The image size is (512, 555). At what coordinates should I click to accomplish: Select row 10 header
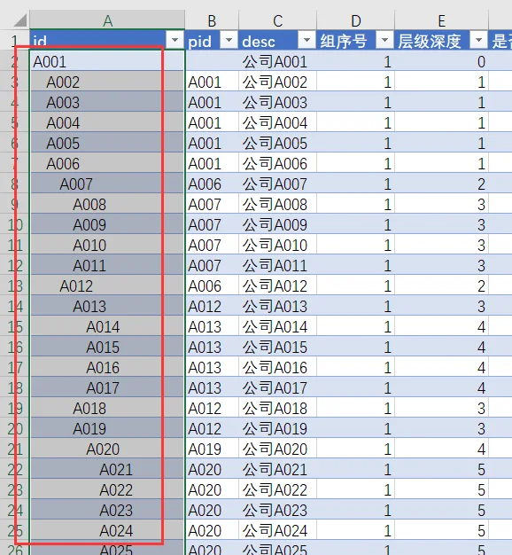15,225
